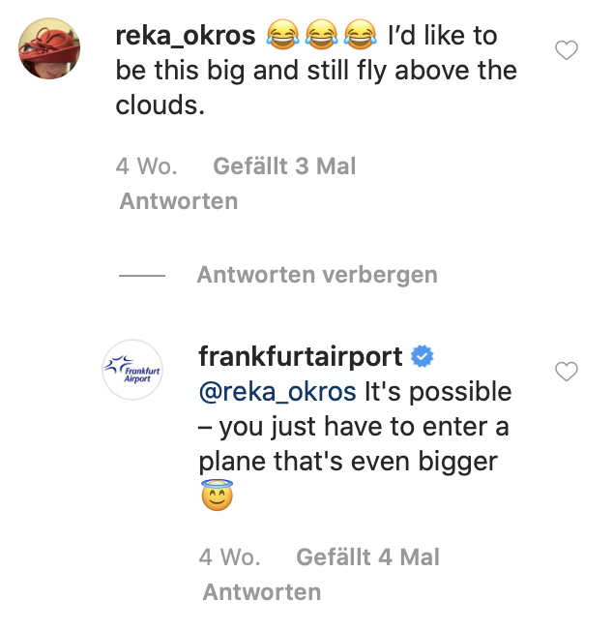This screenshot has height=631, width=613.
Task: Click the 4 Wo. timestamp under frankfurtairport reply
Action: click(229, 556)
